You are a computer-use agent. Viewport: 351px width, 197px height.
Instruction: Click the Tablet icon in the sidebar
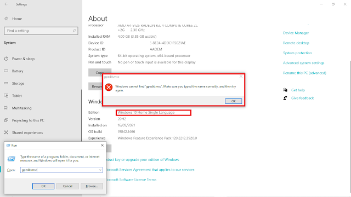point(6,96)
